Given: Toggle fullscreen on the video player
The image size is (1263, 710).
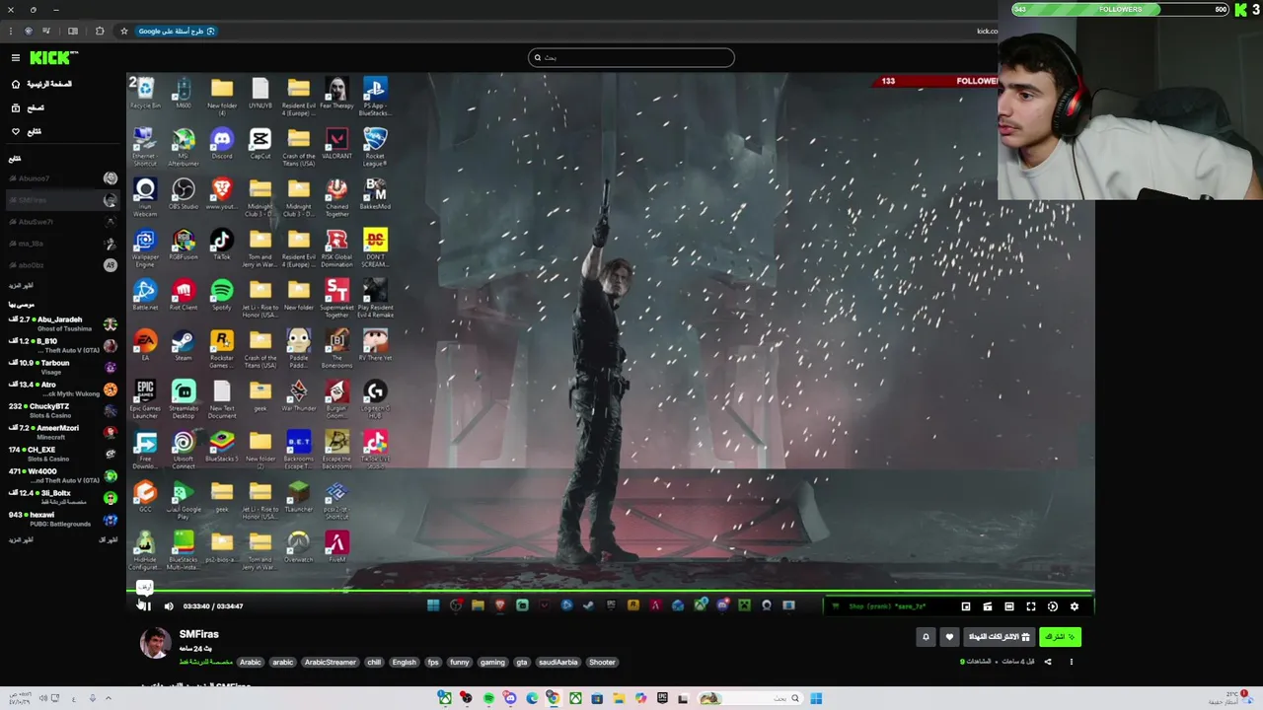Looking at the screenshot, I should [x=1031, y=606].
